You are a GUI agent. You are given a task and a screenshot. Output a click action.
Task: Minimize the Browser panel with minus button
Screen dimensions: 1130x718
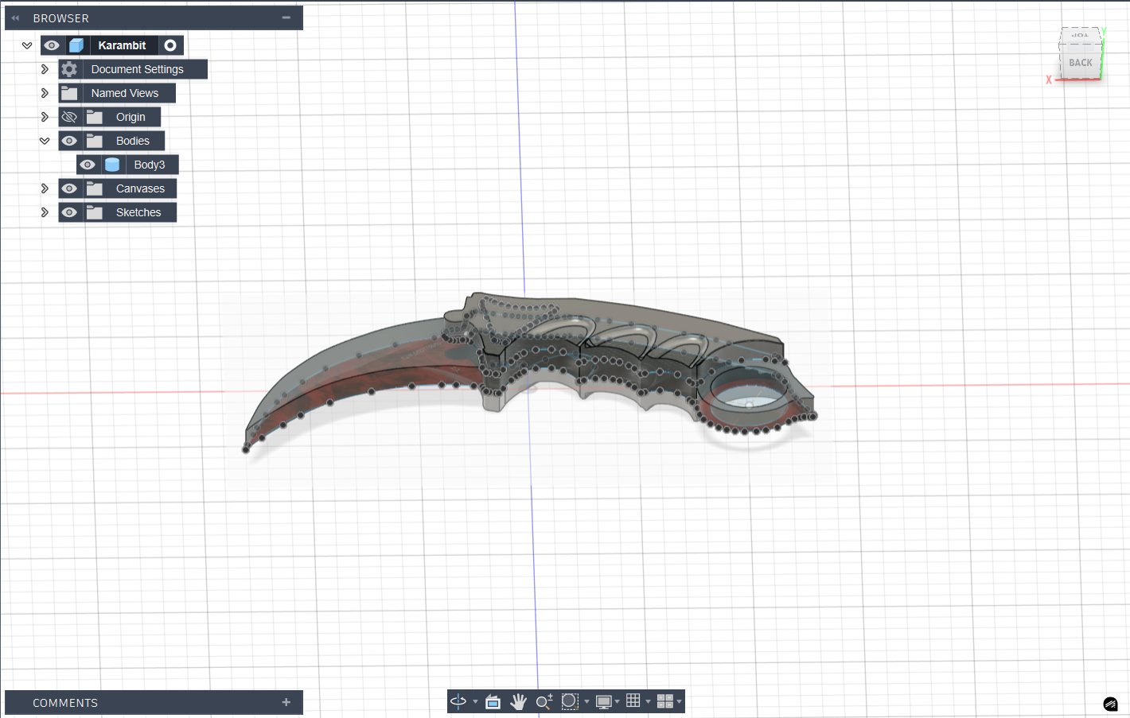286,17
